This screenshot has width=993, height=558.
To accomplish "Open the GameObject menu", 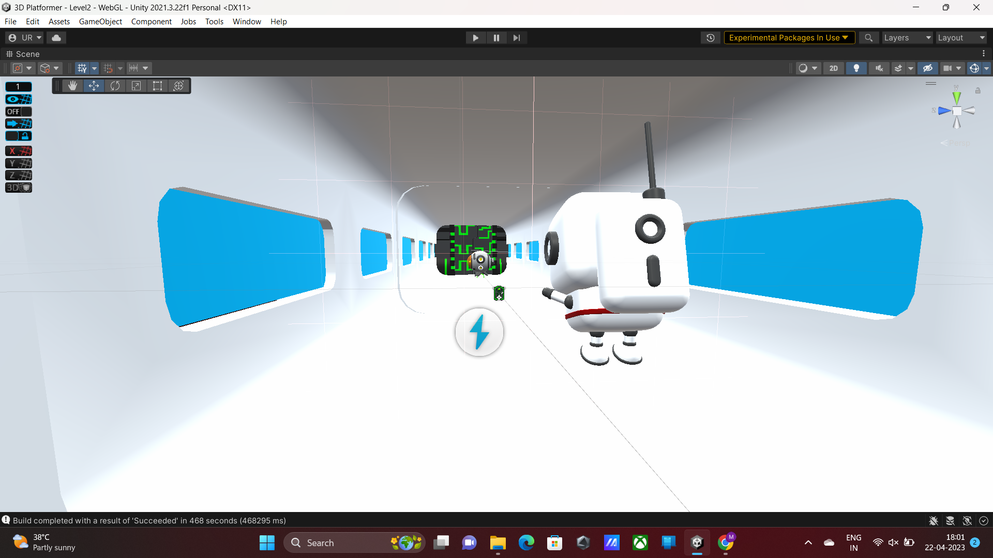I will 100,21.
